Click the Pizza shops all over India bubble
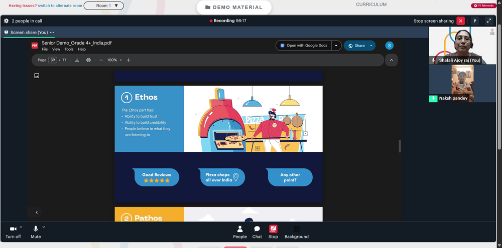The image size is (502, 248). (x=221, y=177)
